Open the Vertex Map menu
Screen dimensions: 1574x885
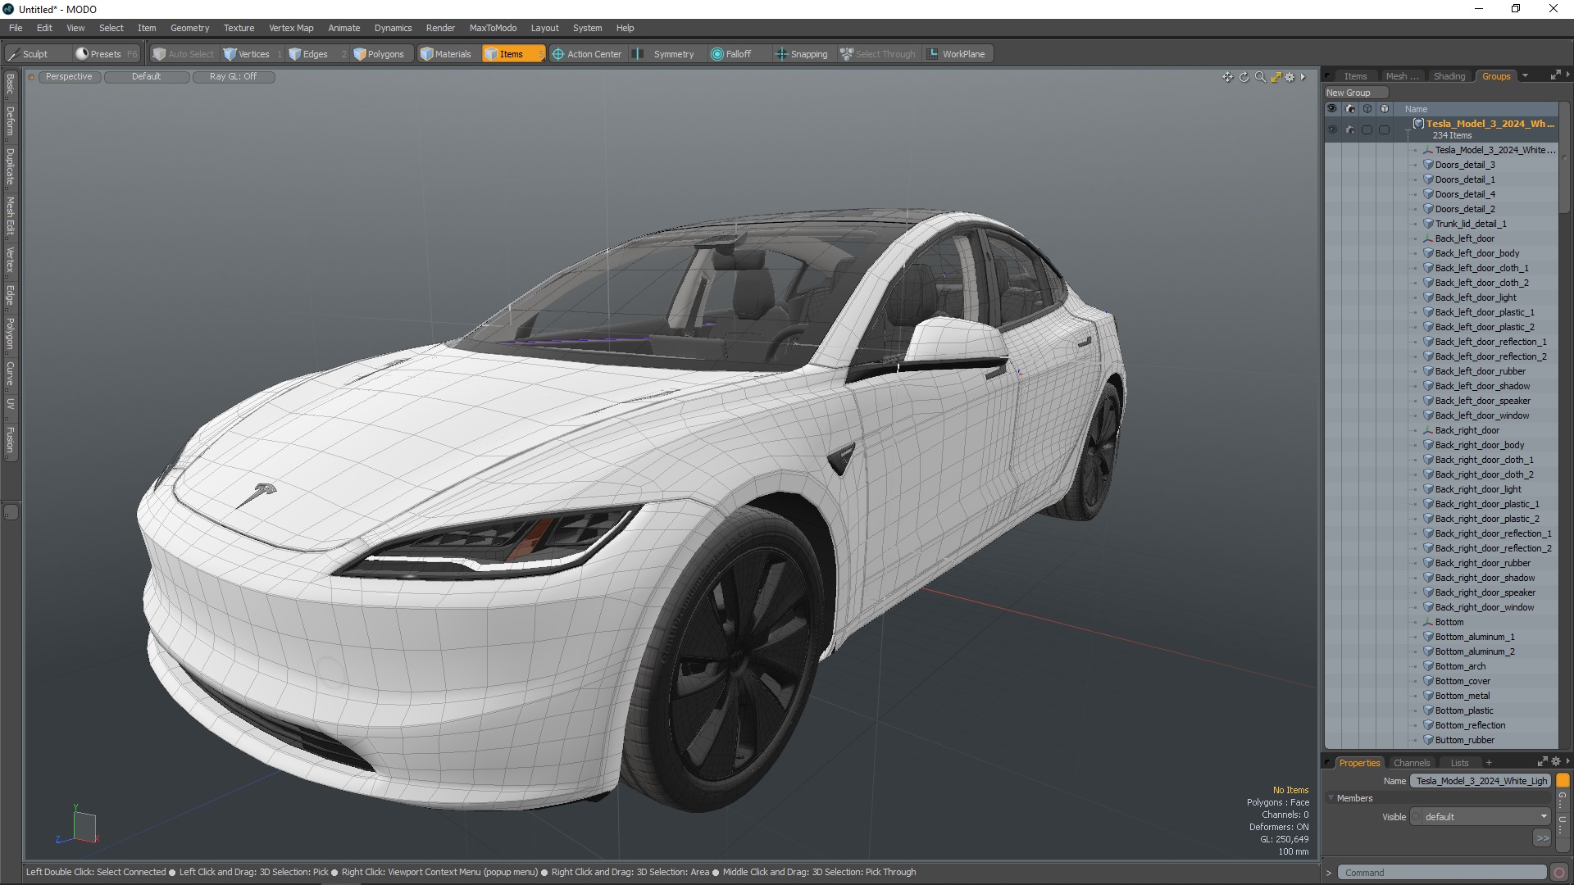coord(291,28)
